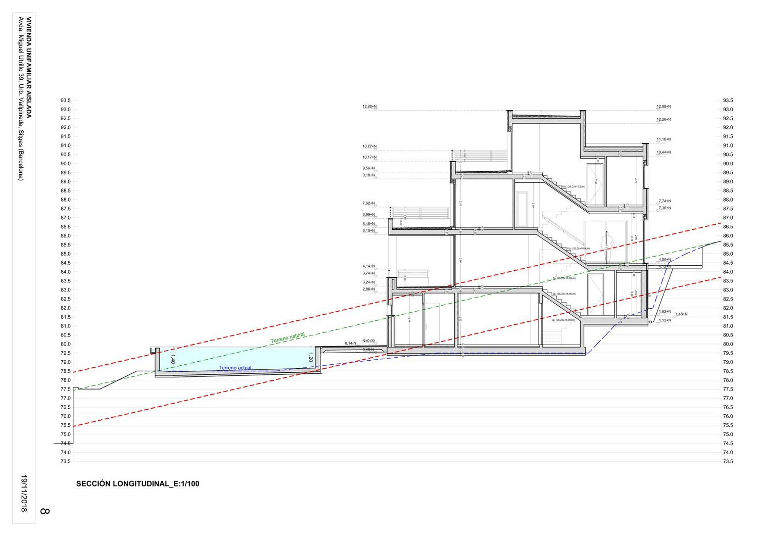Click the human figure silhouette in the section

click(x=608, y=241)
